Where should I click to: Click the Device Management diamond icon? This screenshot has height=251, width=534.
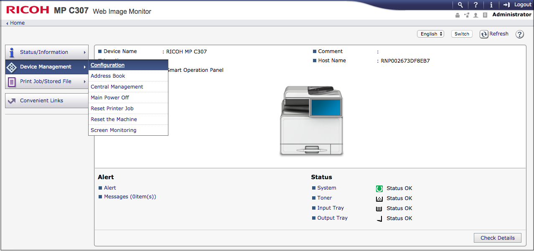tap(12, 67)
